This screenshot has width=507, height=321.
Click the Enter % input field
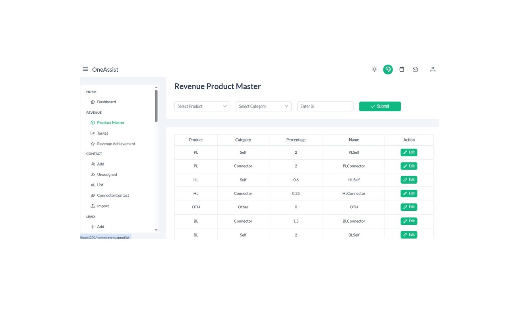pyautogui.click(x=325, y=106)
